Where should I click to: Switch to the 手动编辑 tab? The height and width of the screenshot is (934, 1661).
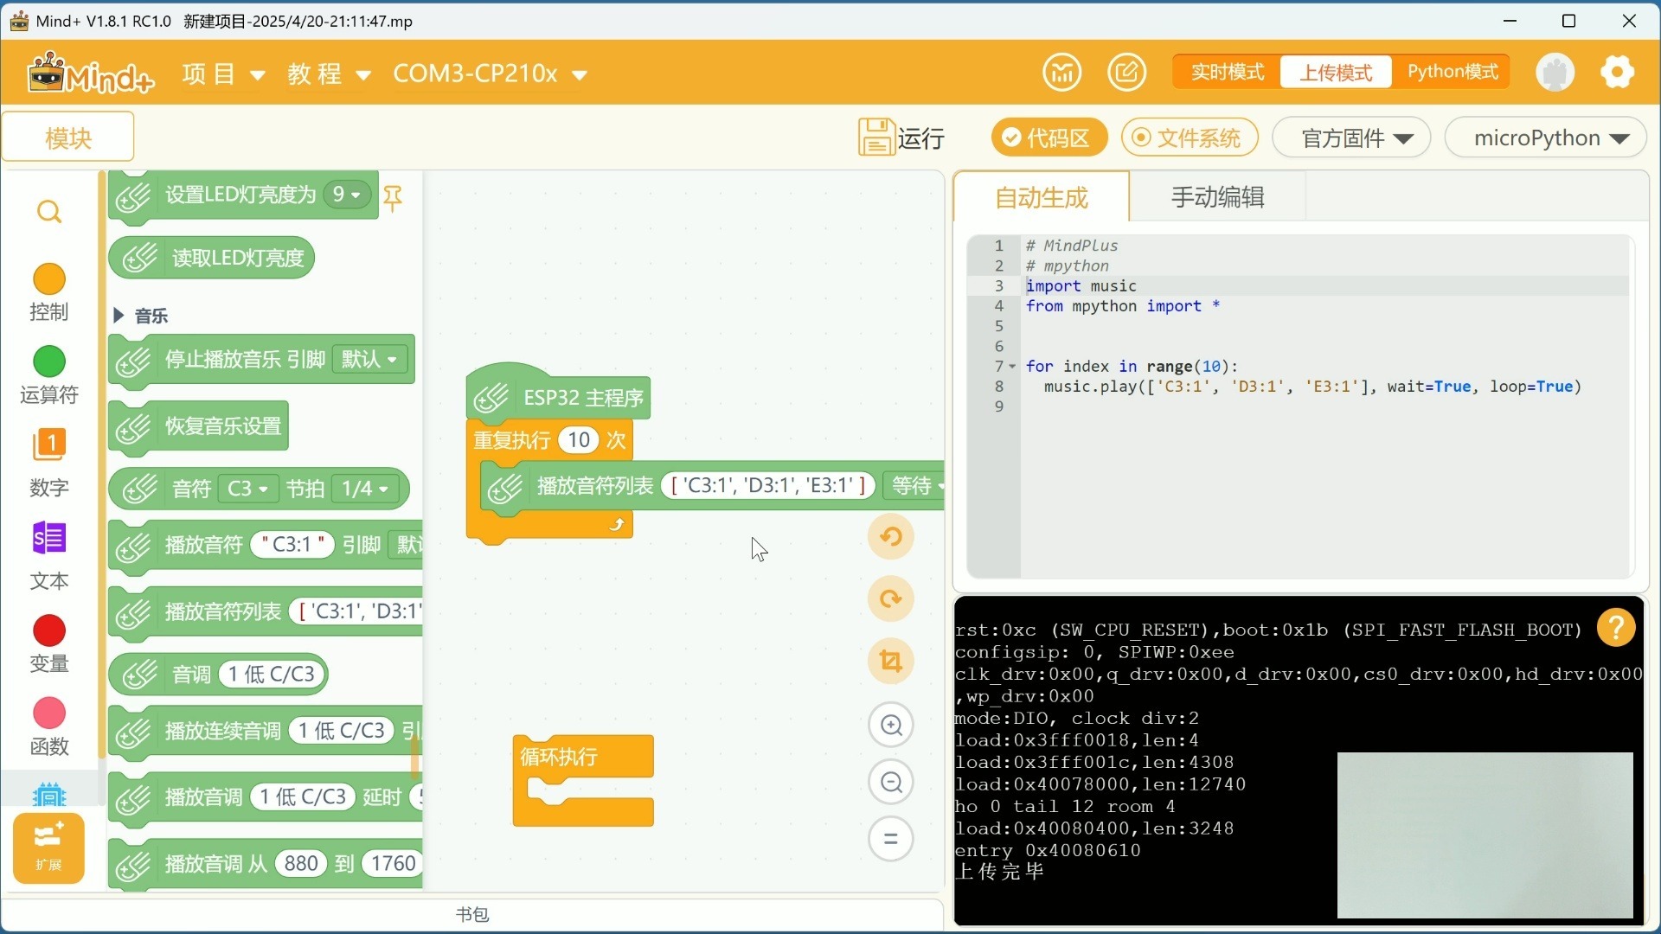pos(1217,197)
